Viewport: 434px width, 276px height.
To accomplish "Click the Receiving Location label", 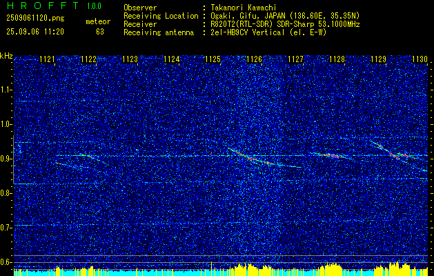I will click(161, 16).
